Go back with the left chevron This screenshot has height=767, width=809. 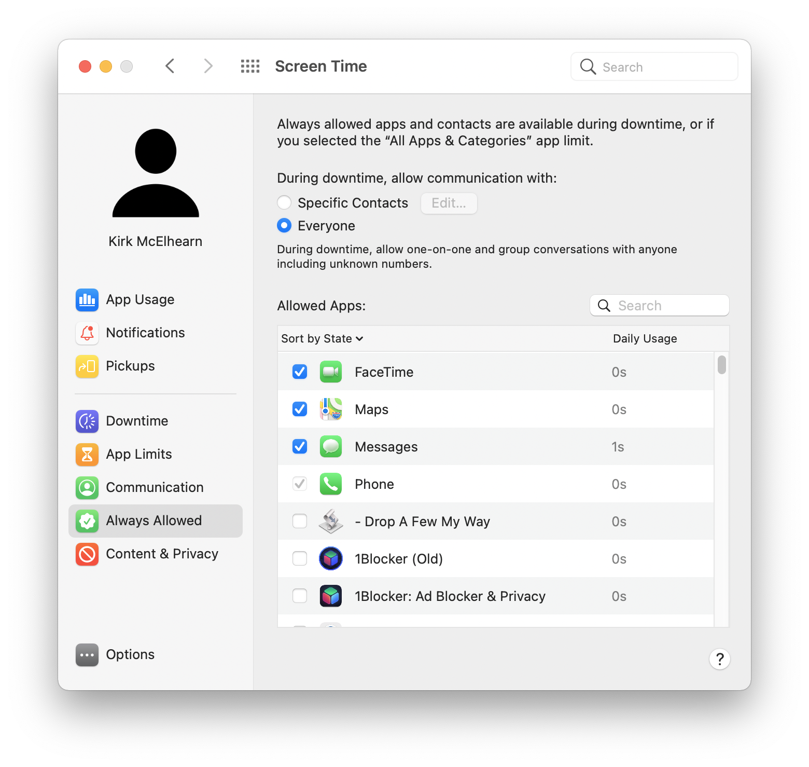click(170, 66)
